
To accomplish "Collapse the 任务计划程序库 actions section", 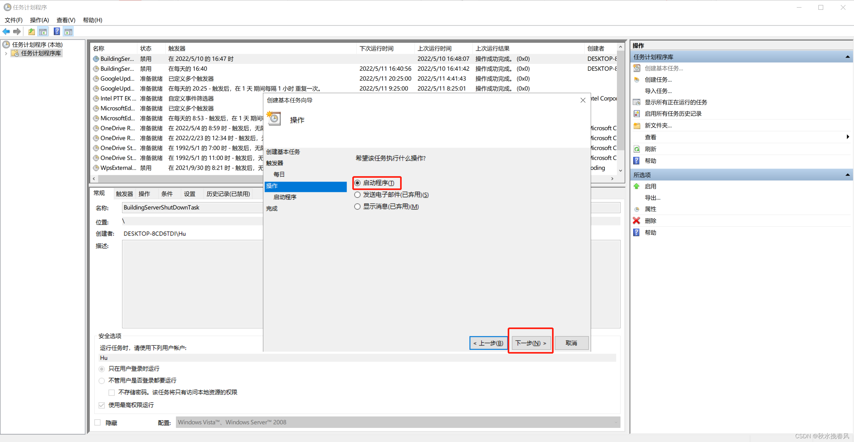I will pos(847,57).
